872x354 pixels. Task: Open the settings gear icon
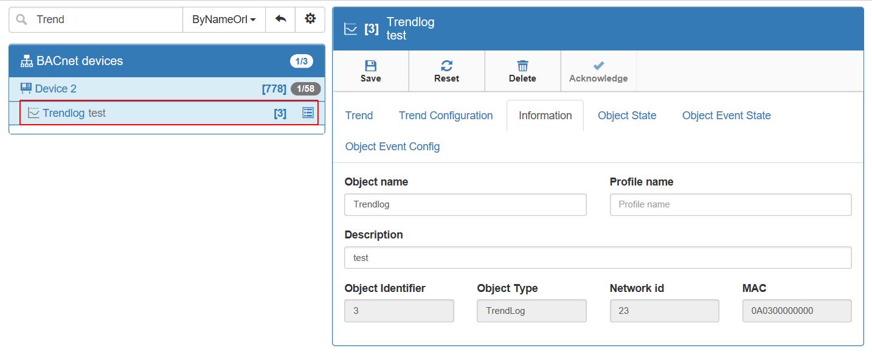click(311, 19)
